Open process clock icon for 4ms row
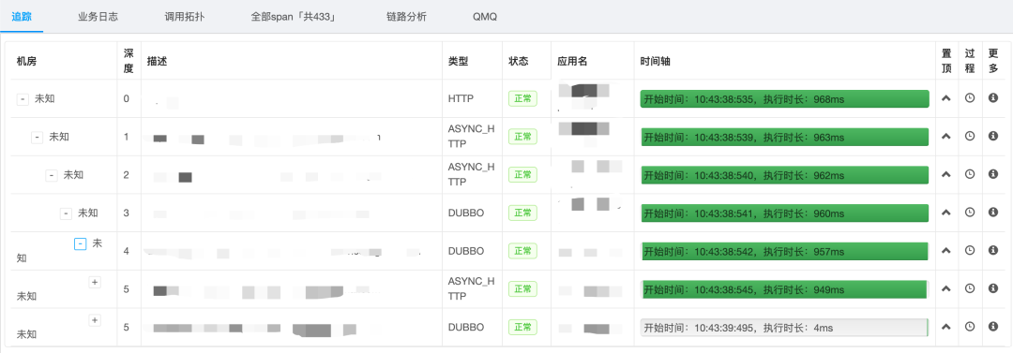Image resolution: width=1013 pixels, height=353 pixels. (x=969, y=327)
